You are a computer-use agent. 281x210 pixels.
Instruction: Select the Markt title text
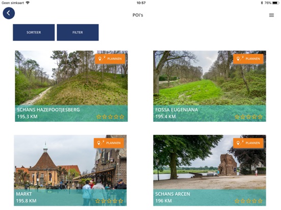click(24, 194)
